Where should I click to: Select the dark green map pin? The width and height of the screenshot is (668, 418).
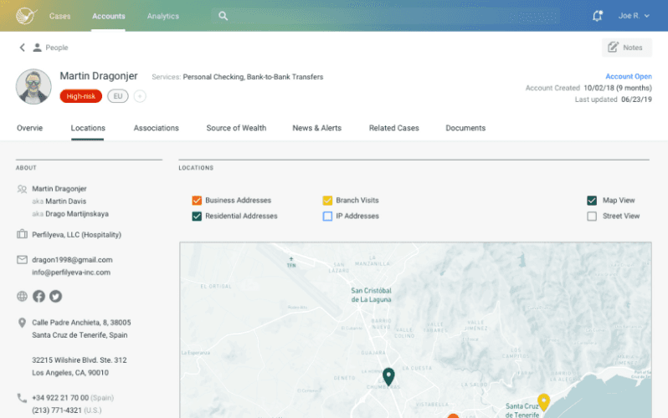point(388,377)
